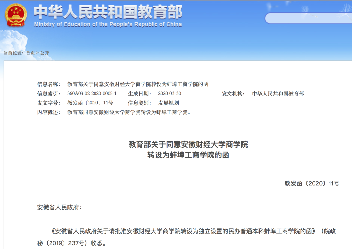Select 教发函〔2020〕11号 in the metadata table
352x249 pixels.
(90, 103)
